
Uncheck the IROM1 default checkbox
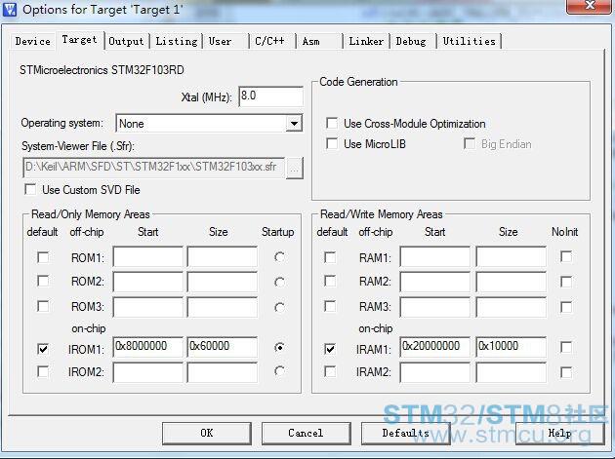pos(43,349)
